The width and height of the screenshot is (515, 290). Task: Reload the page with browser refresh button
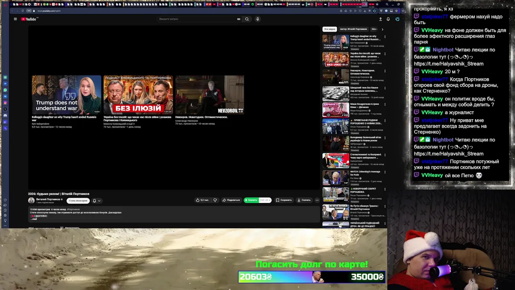coord(23,11)
